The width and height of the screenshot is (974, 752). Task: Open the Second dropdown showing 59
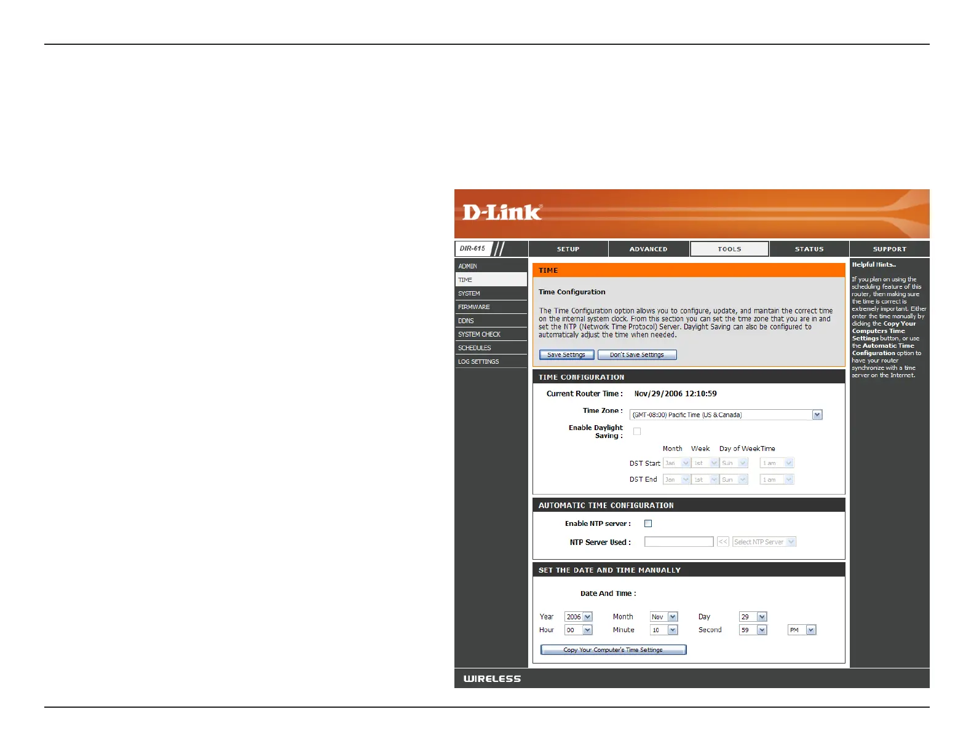coord(753,630)
